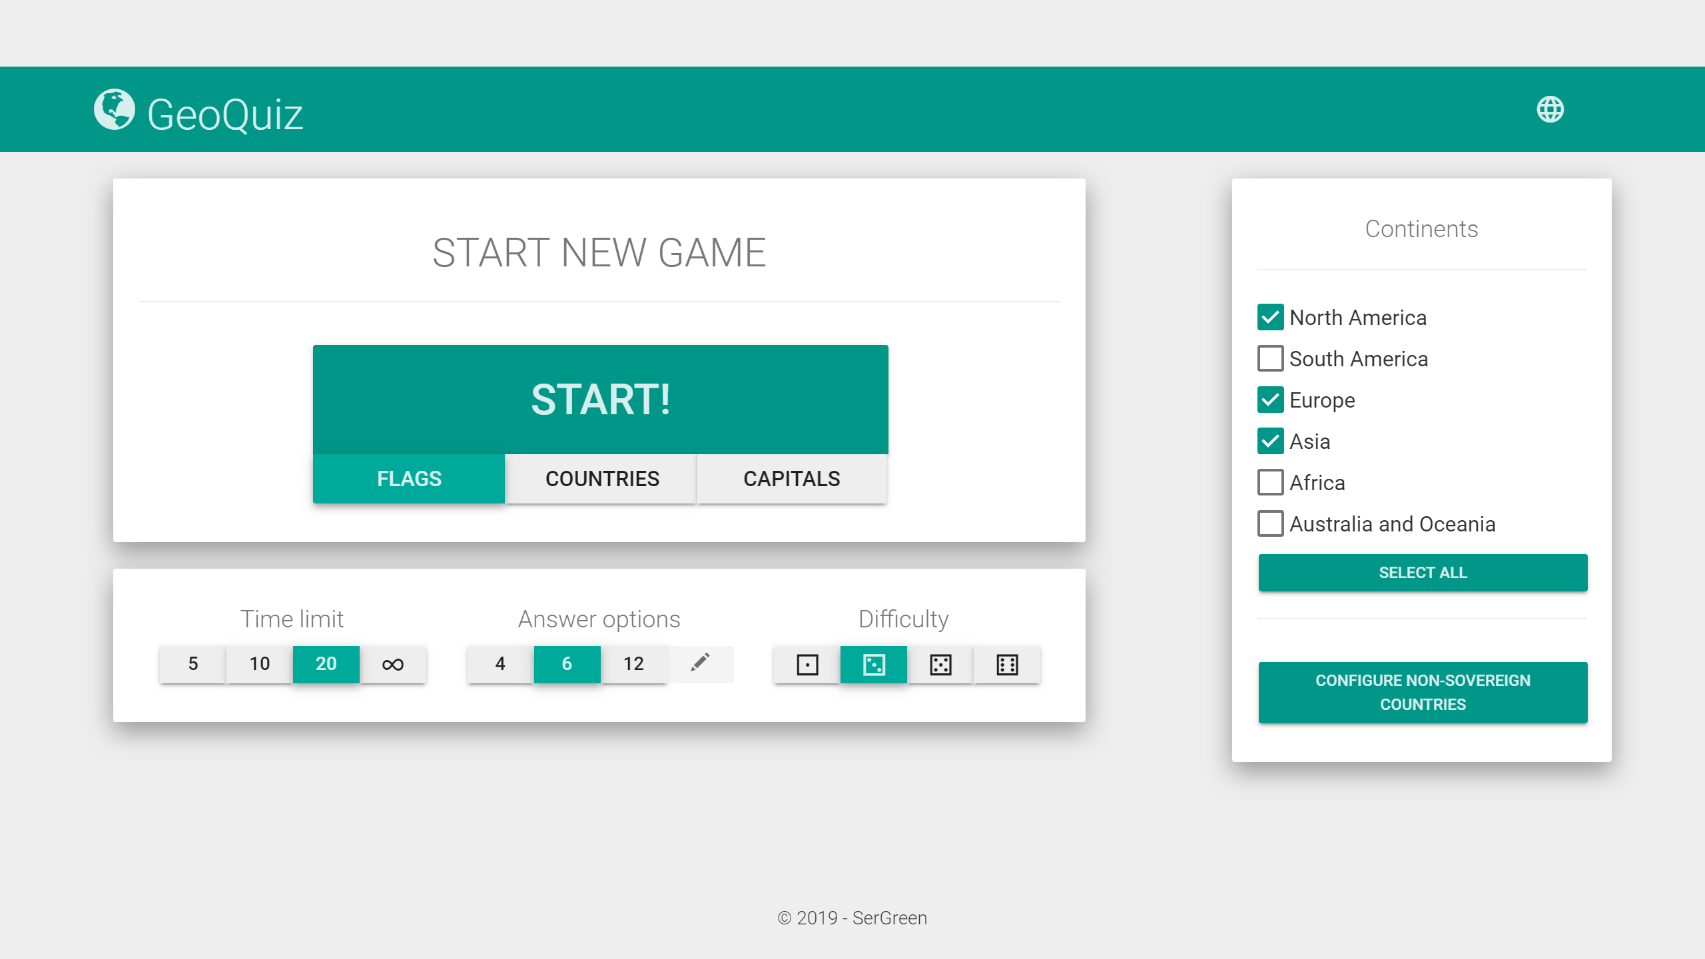This screenshot has width=1705, height=959.
Task: Set time limit to 5
Action: click(193, 664)
